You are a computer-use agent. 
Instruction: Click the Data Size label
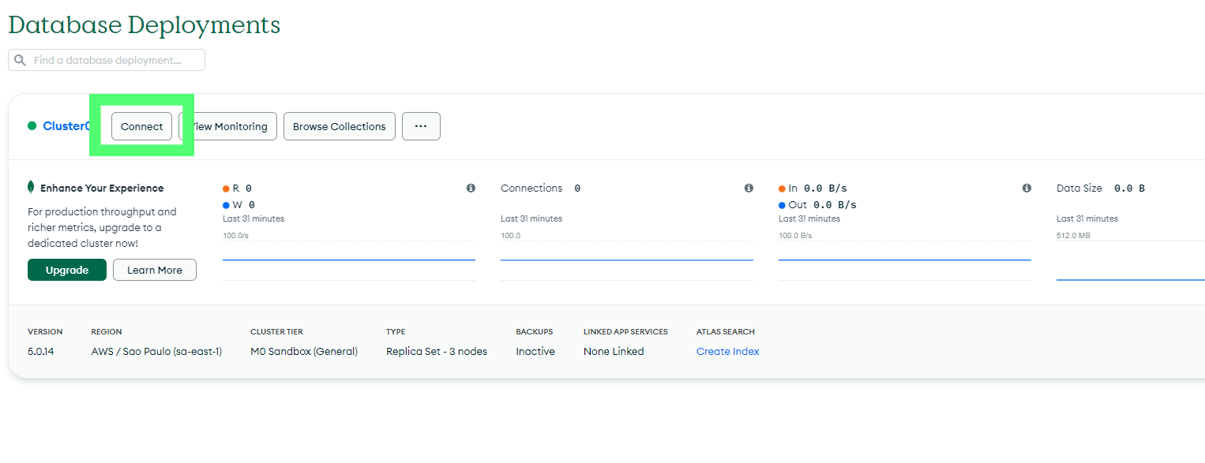(1079, 189)
